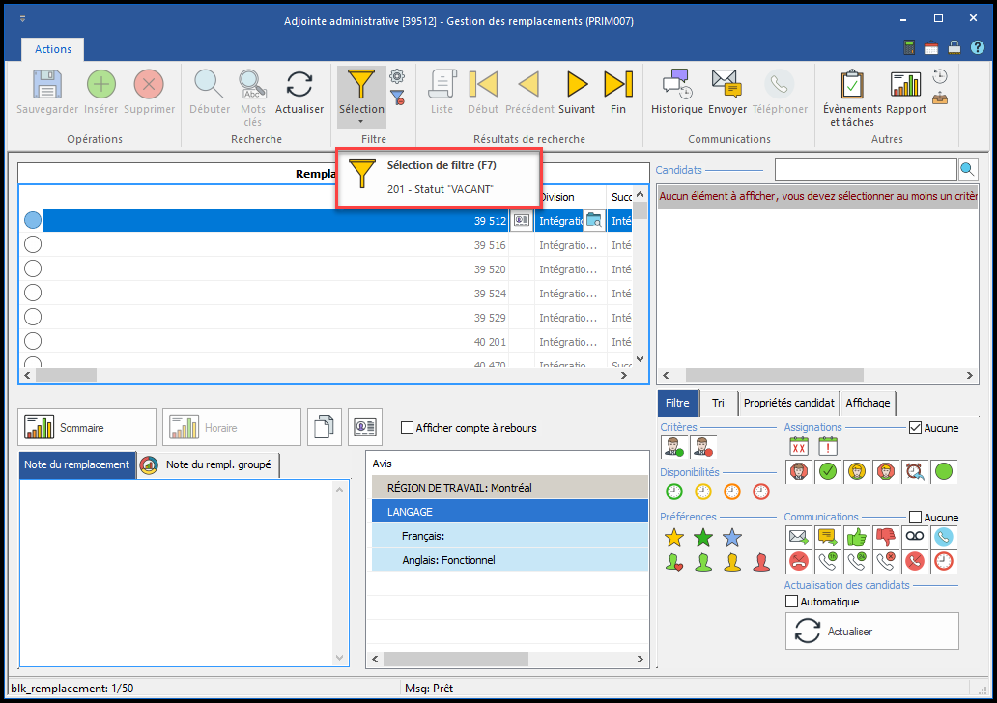Toggle the Automatique actualisation checkbox
The width and height of the screenshot is (997, 703).
[x=792, y=602]
